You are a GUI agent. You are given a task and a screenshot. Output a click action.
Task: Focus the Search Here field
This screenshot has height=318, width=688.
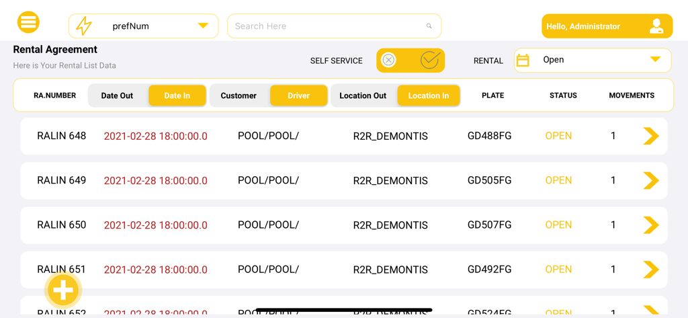coord(334,26)
